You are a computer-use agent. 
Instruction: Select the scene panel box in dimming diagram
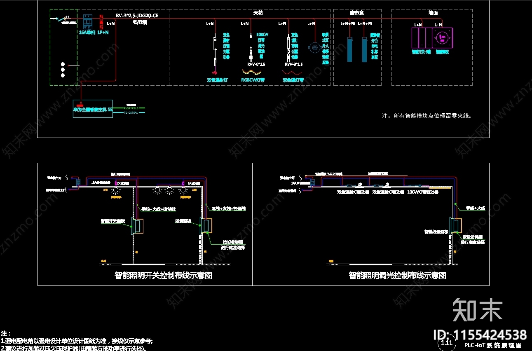tap(456, 225)
